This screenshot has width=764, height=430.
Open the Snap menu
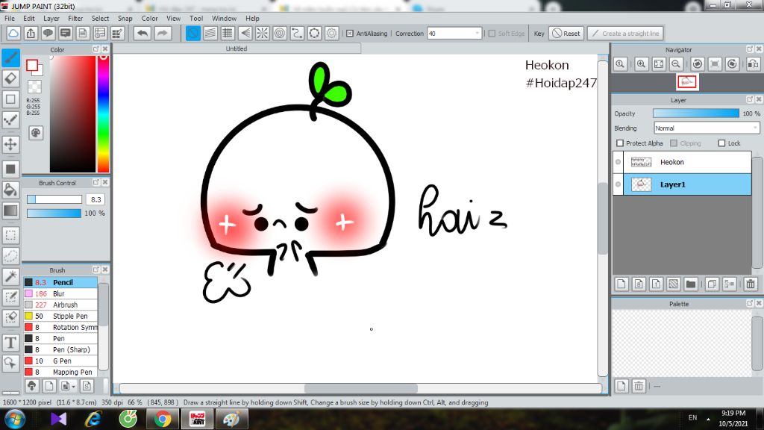click(125, 18)
